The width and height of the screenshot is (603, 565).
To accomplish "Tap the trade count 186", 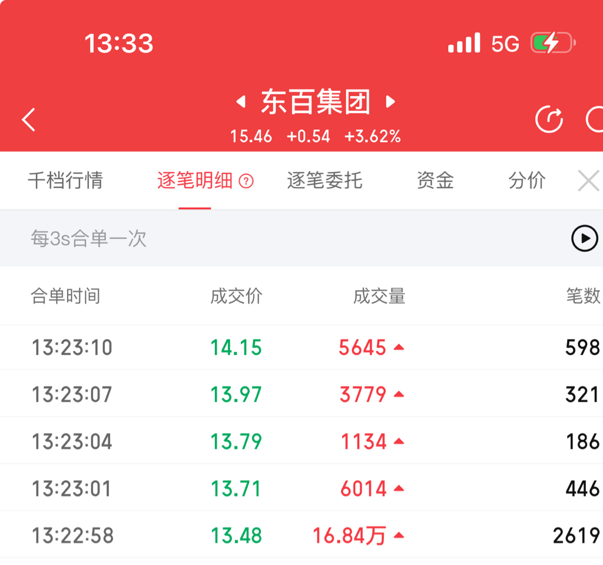I will click(582, 441).
